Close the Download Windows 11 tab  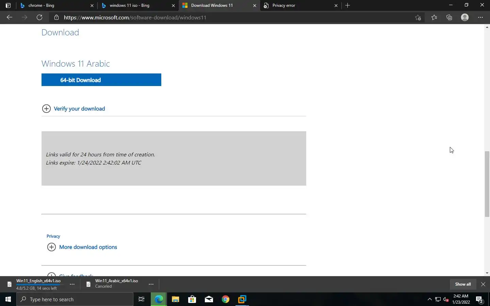255,5
